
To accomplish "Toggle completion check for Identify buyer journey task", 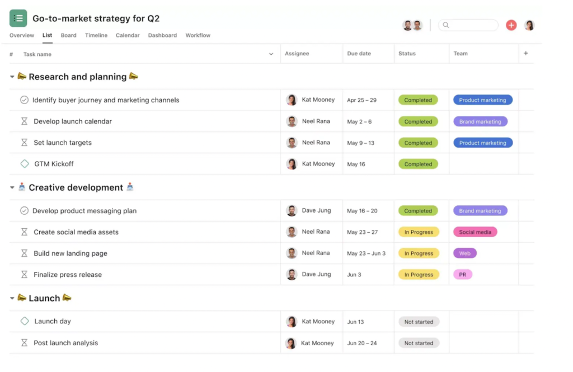I will coord(24,100).
